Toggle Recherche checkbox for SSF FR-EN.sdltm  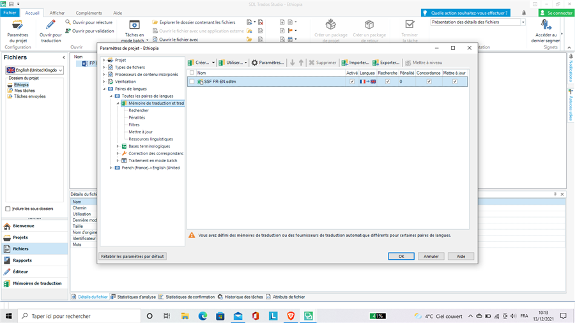pyautogui.click(x=388, y=82)
